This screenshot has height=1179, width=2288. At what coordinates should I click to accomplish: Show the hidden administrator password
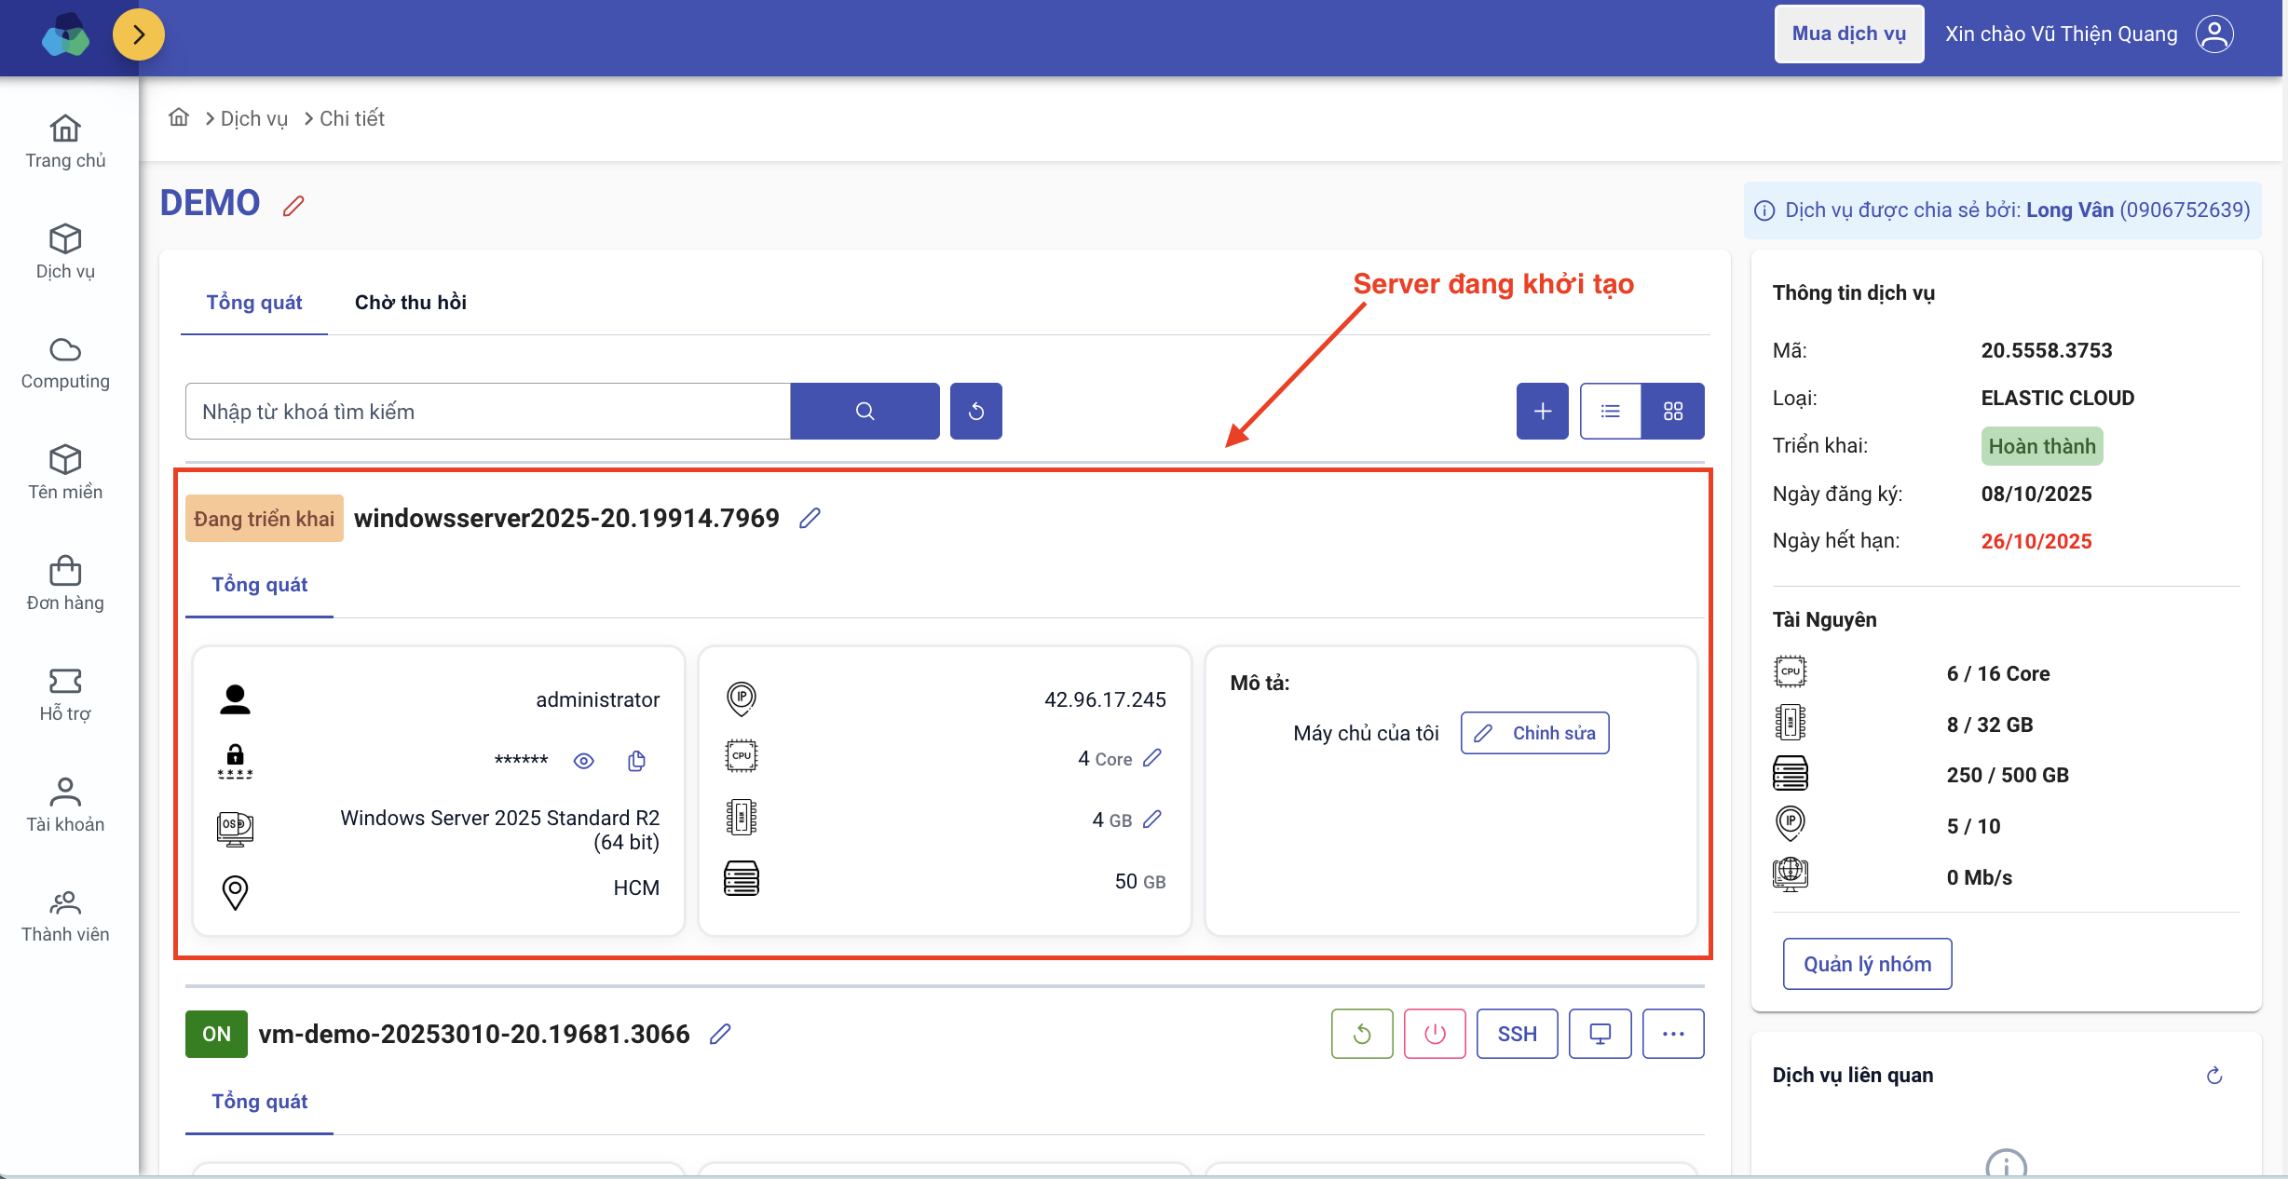[x=583, y=761]
